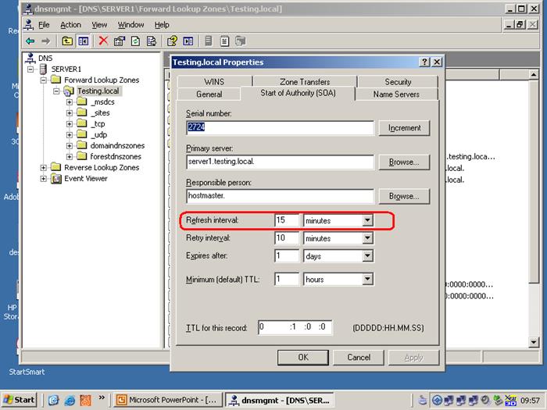
Task: Select Event Viewer in the tree
Action: click(86, 179)
